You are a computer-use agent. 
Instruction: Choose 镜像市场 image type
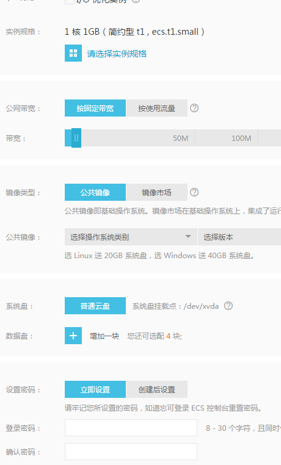click(157, 192)
